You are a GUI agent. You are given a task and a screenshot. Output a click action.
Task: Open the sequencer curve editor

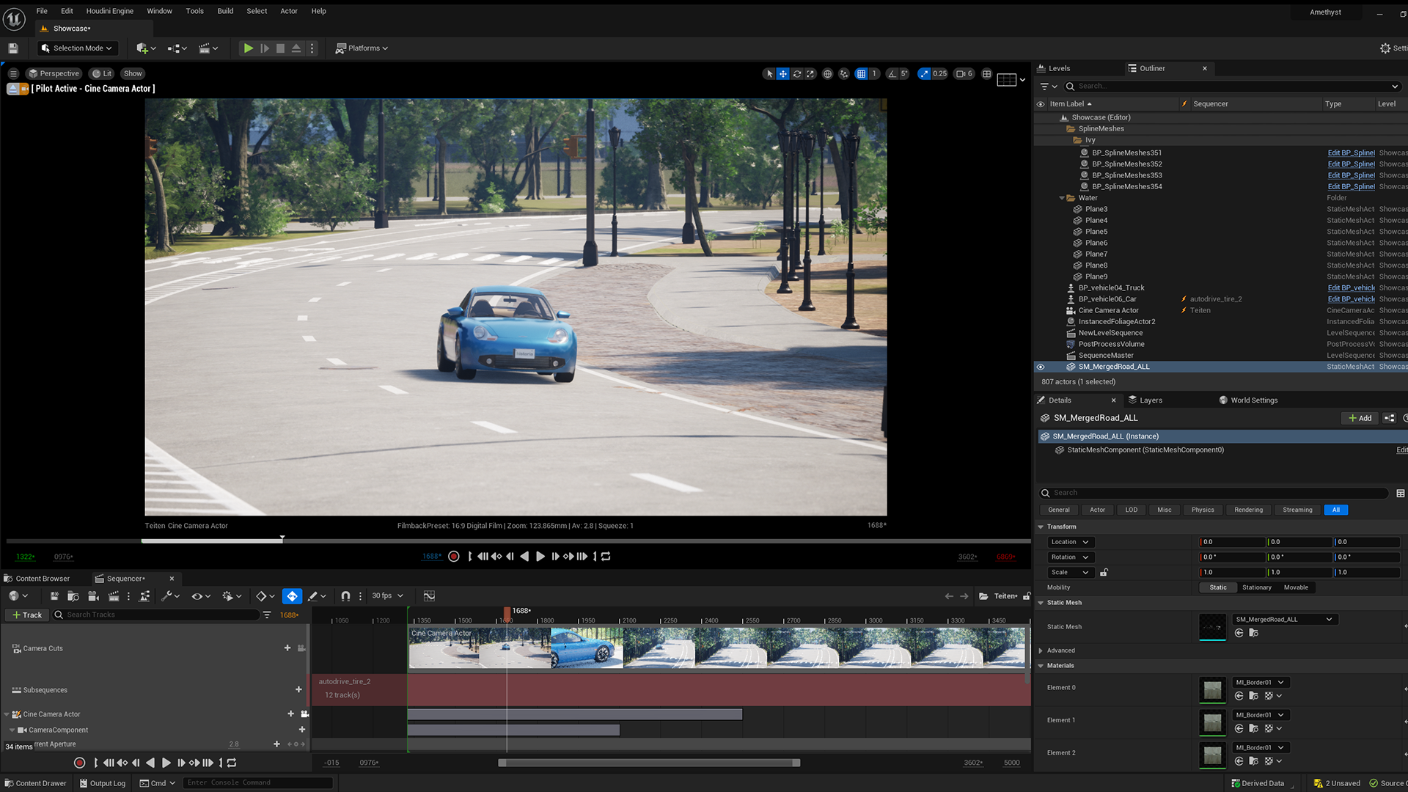(429, 596)
